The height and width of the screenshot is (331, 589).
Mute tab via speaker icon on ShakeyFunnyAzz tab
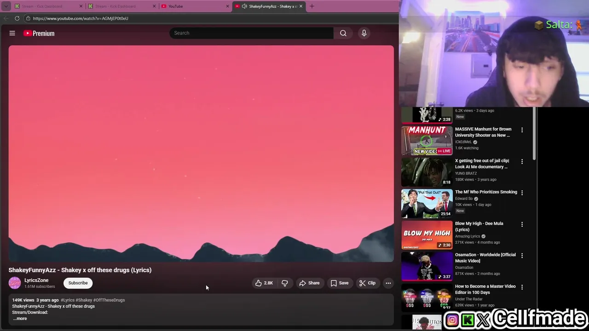pos(244,6)
